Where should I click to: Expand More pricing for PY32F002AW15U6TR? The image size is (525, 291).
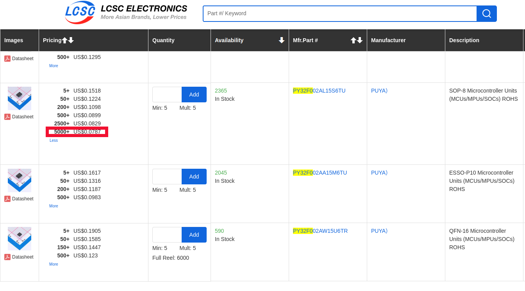[54, 264]
